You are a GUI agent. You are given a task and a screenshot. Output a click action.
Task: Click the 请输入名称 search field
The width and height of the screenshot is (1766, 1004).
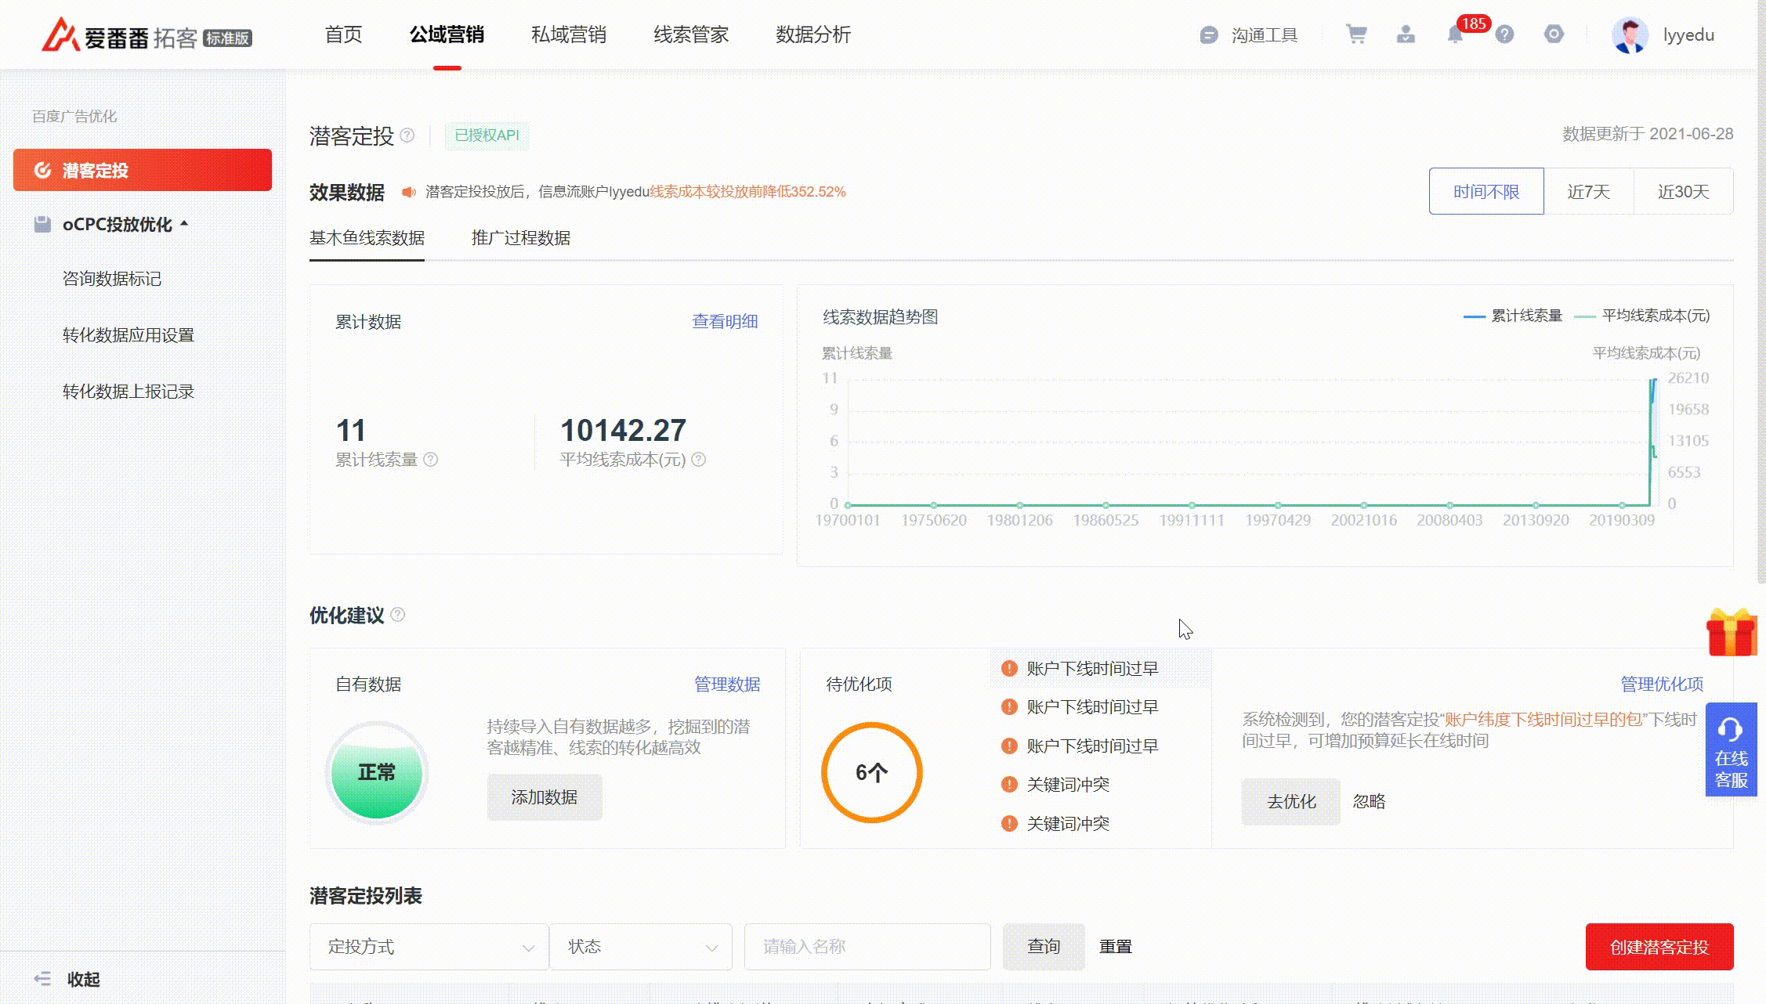pos(867,947)
